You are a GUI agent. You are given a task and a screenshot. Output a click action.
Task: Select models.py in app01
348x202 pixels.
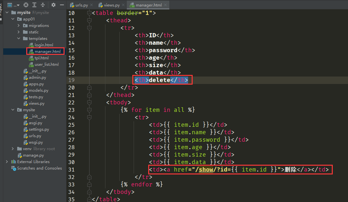tap(38, 90)
